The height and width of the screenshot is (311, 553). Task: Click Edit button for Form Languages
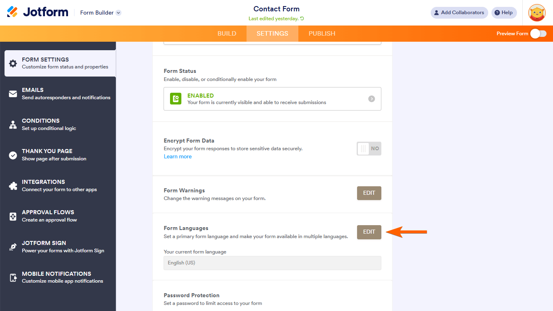click(x=369, y=232)
